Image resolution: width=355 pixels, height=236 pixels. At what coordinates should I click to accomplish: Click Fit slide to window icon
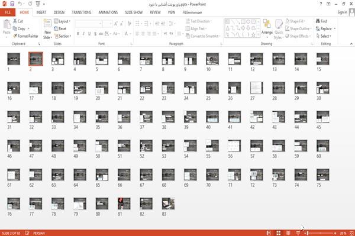point(351,233)
